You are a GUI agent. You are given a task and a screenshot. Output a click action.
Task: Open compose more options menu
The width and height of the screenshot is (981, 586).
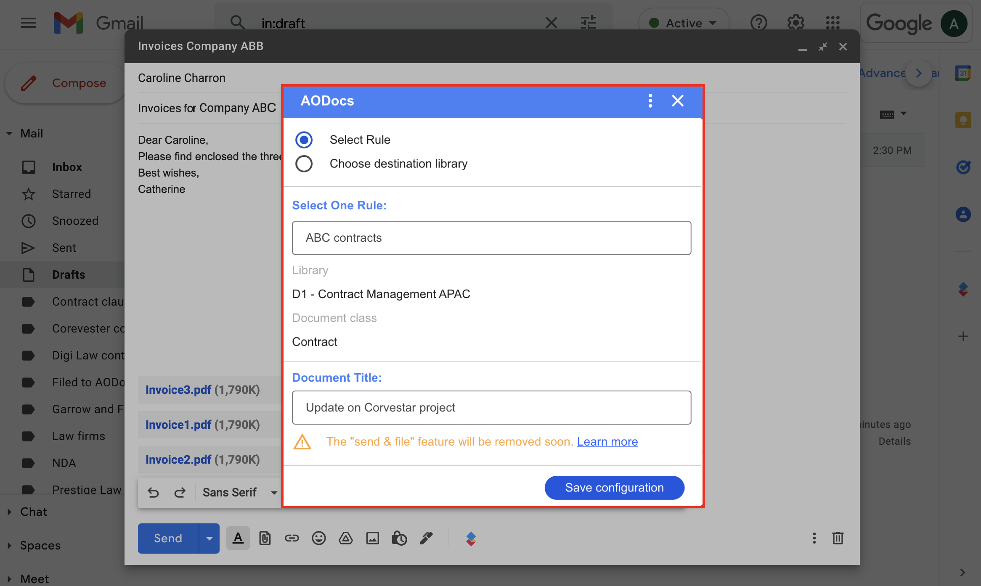point(814,538)
